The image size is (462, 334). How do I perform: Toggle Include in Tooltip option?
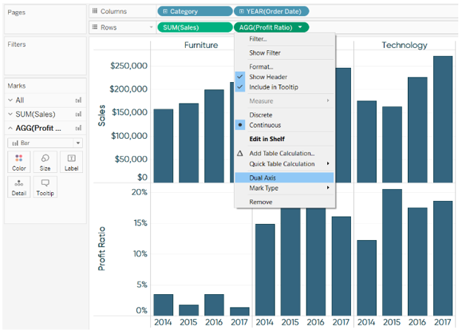tap(273, 87)
